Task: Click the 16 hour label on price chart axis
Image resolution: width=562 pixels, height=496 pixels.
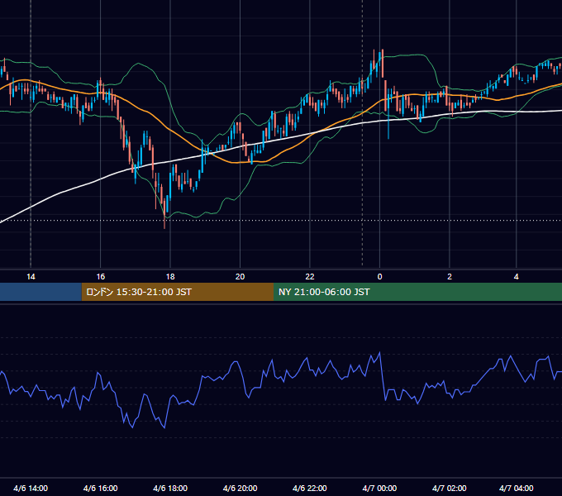Action: [101, 277]
